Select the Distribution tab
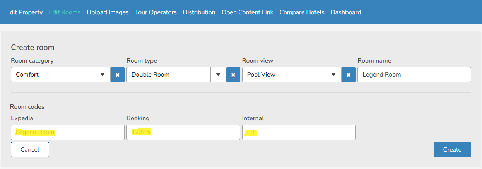The width and height of the screenshot is (482, 169). click(199, 12)
